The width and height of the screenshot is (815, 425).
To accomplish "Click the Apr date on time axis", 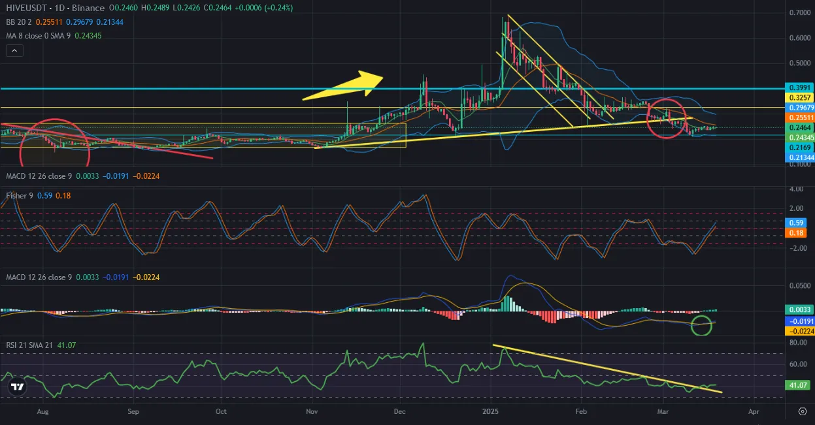I will [754, 412].
